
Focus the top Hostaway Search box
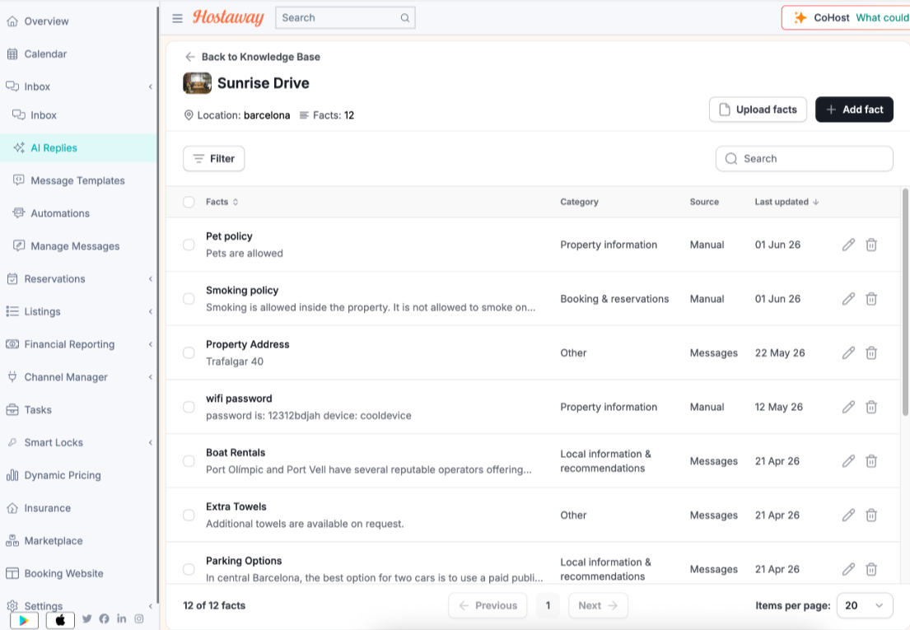click(x=345, y=18)
